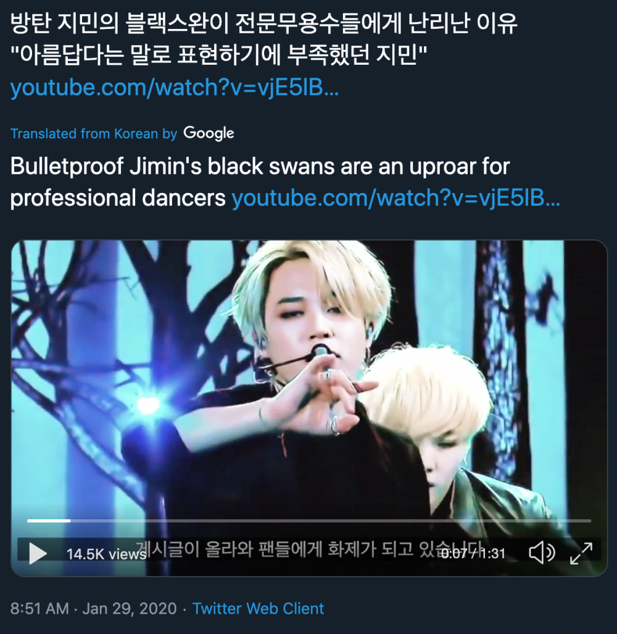
Task: Open the YouTube link in the Korean tweet
Action: click(175, 88)
